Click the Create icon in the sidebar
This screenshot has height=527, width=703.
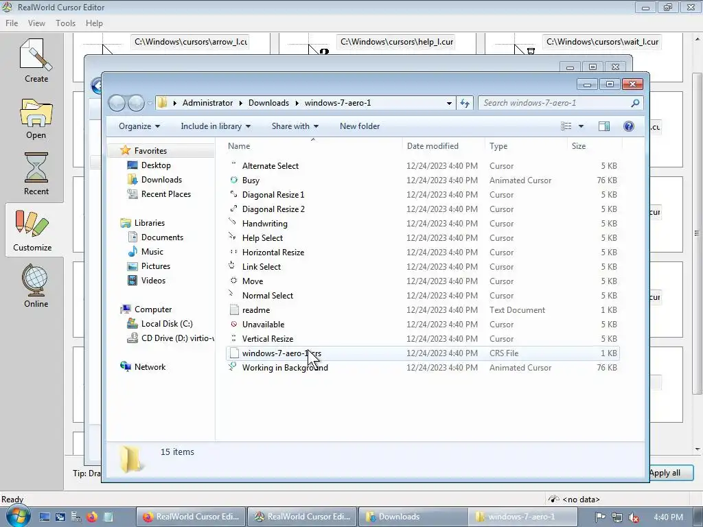tap(36, 56)
